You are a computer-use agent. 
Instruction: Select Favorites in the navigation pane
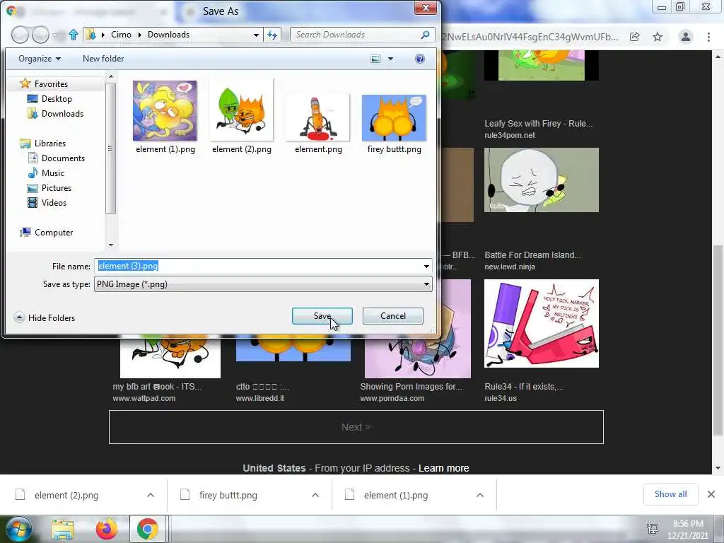tap(51, 84)
